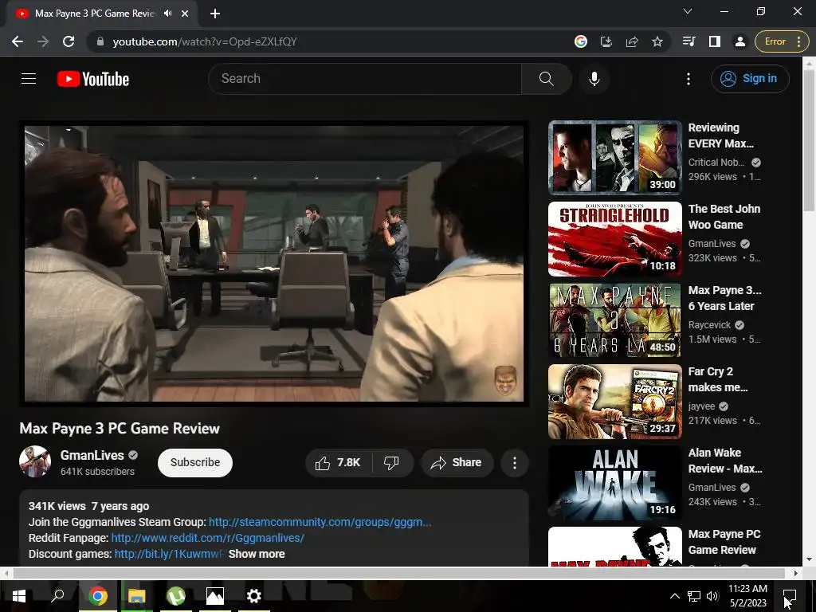816x612 pixels.
Task: Open the Alan Wake review thumbnail
Action: [614, 483]
